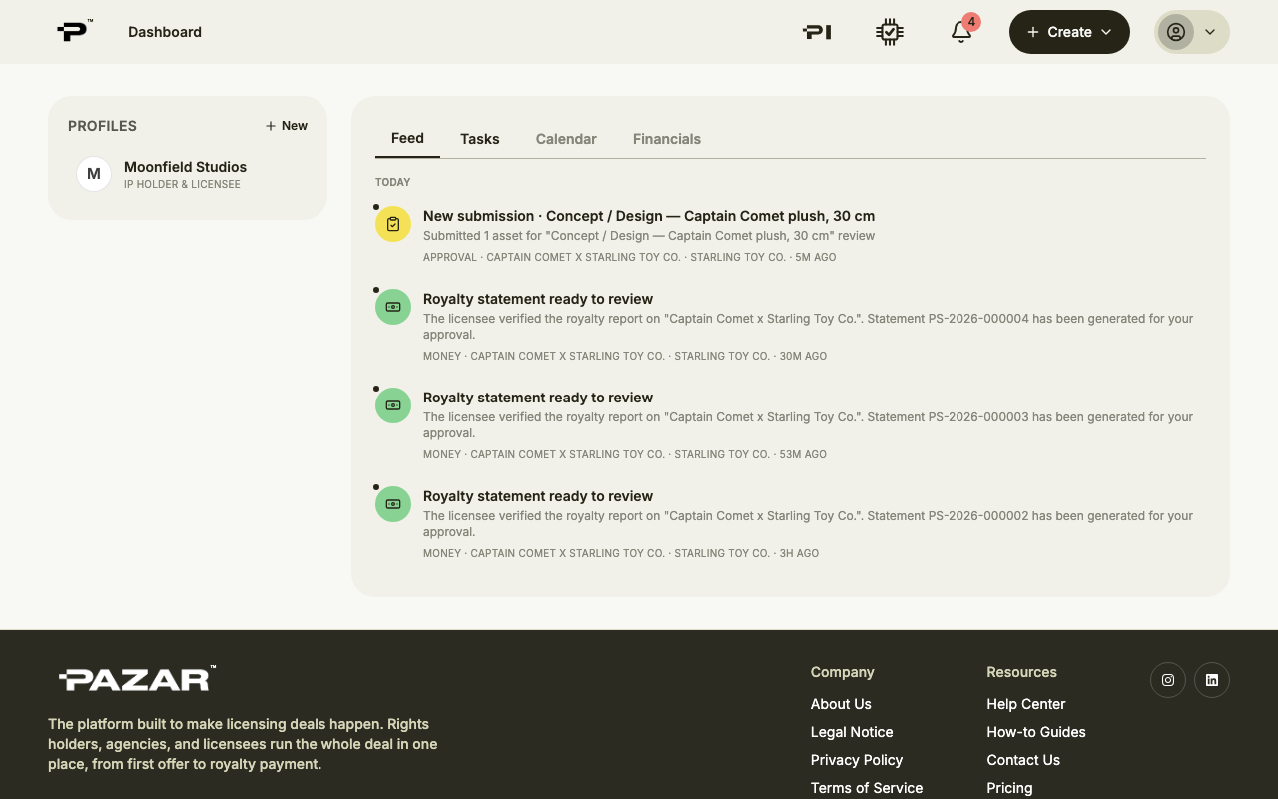Open the user account avatar menu
This screenshot has height=799, width=1278.
pyautogui.click(x=1192, y=32)
